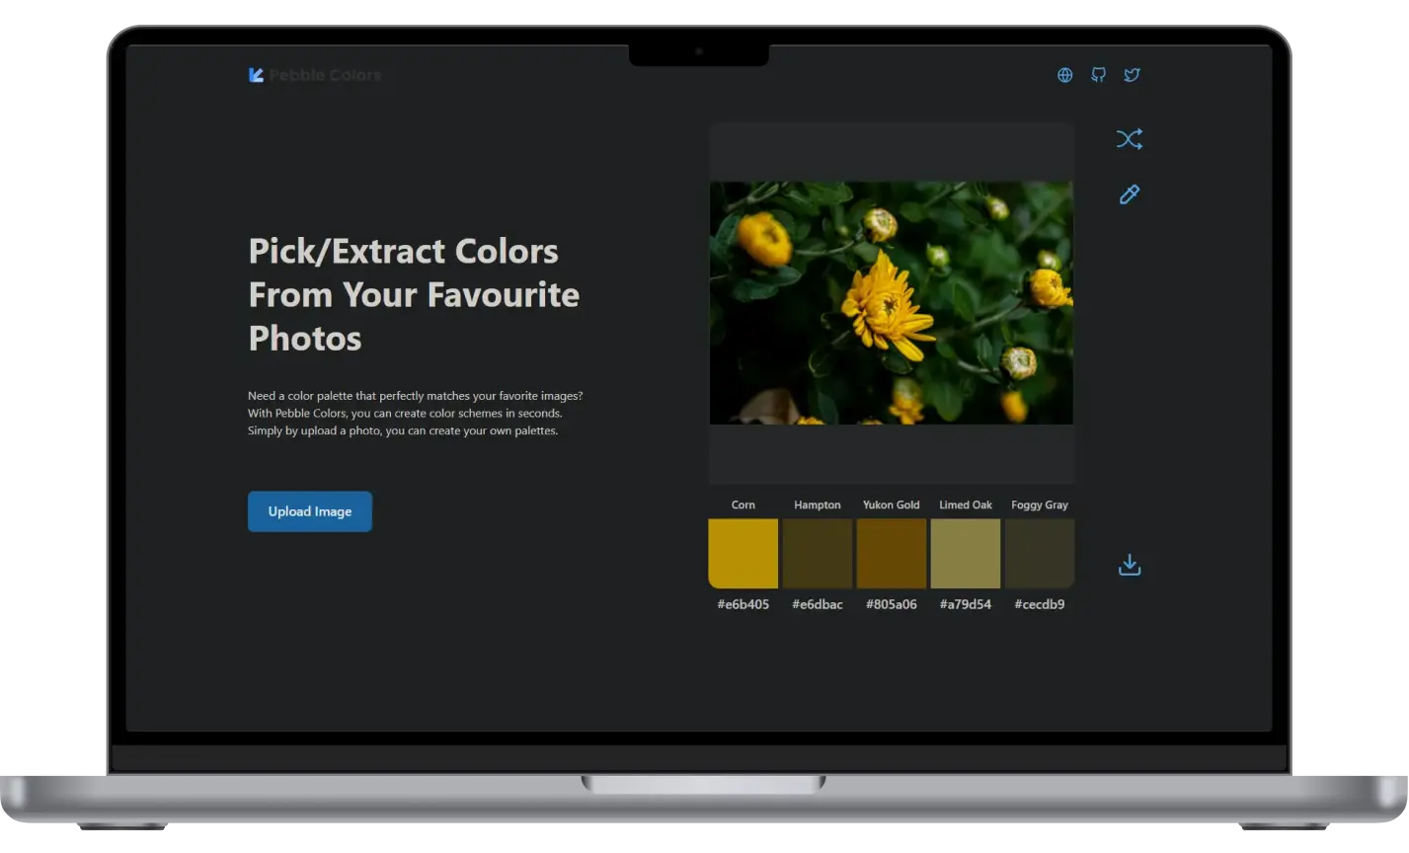
Task: Click the #e6dbac hex code
Action: point(817,604)
